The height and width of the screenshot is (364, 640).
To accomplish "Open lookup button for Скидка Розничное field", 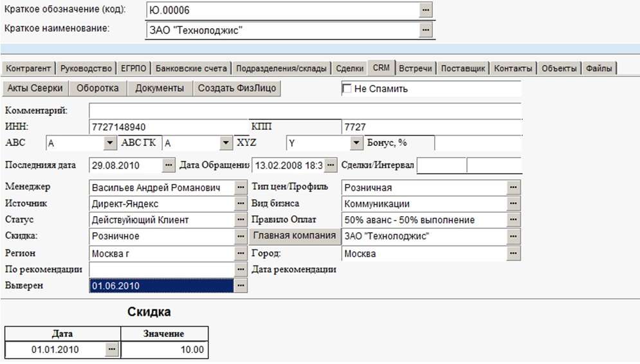I will 241,236.
